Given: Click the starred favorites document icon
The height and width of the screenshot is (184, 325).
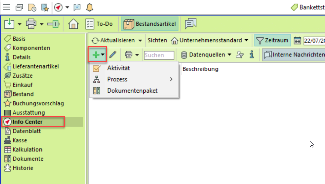Looking at the screenshot, I should [45, 7].
